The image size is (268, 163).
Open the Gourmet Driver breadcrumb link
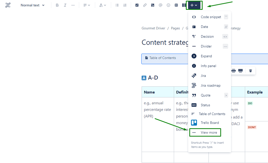pos(153,28)
